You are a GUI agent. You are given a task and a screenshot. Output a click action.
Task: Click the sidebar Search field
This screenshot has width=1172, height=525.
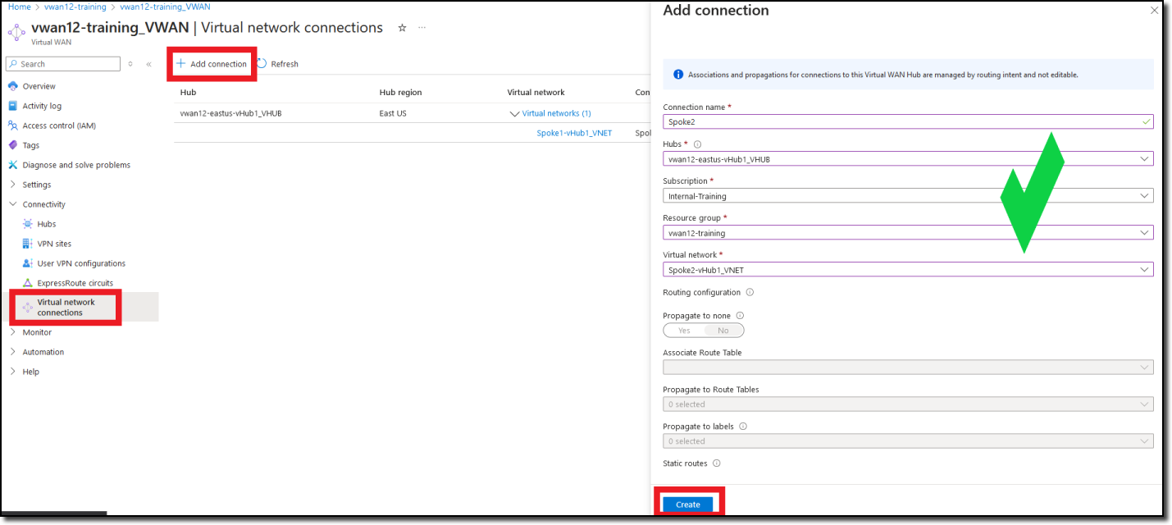pos(63,64)
